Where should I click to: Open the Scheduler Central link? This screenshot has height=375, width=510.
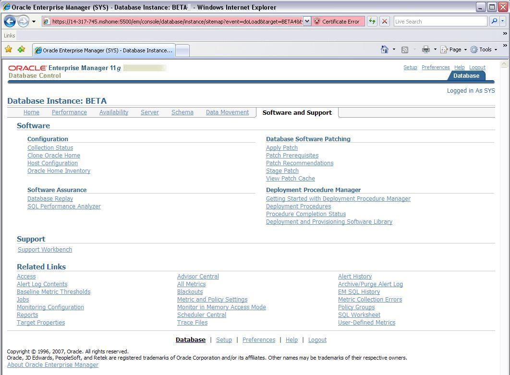coord(201,315)
